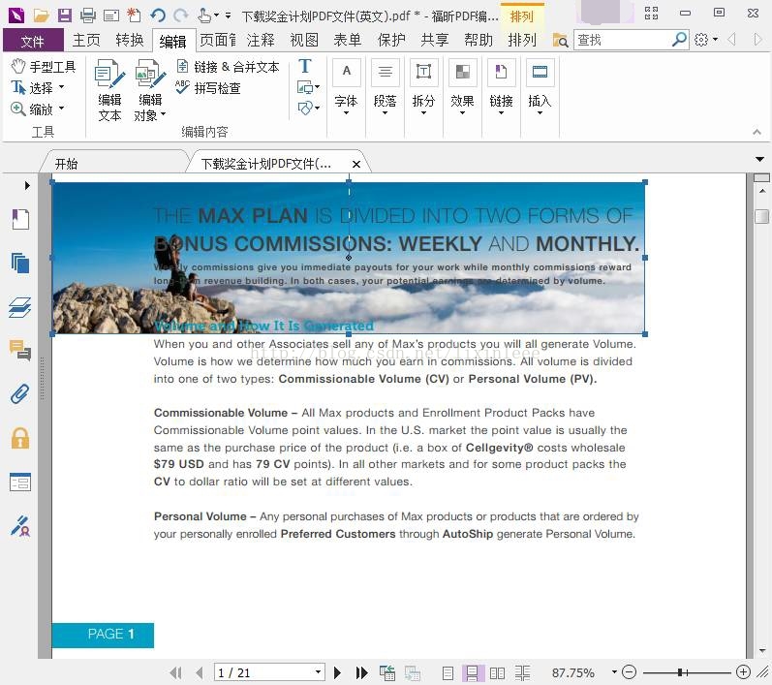Open the Edit Object (编辑对象) tool
Screen dimensions: 772x685
[x=150, y=91]
